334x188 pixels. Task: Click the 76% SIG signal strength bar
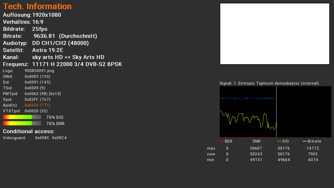[22, 117]
